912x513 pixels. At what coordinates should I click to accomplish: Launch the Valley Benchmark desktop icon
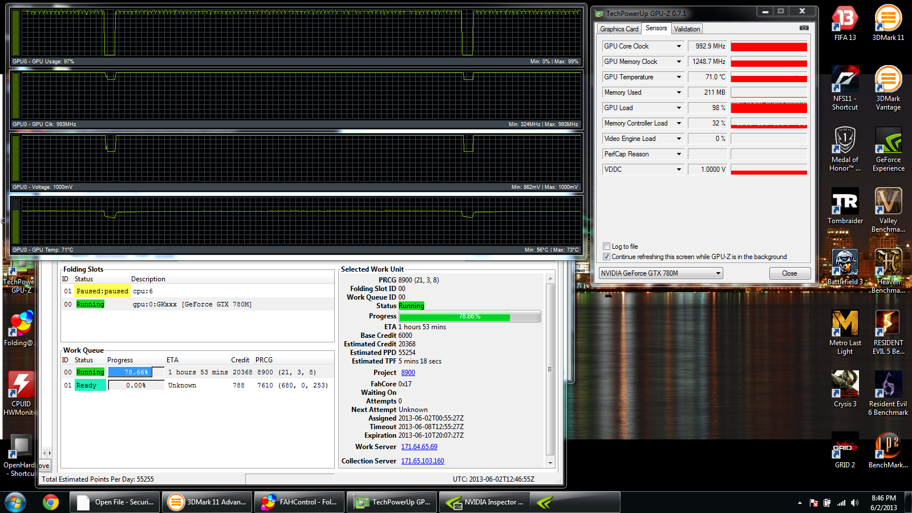coord(888,211)
